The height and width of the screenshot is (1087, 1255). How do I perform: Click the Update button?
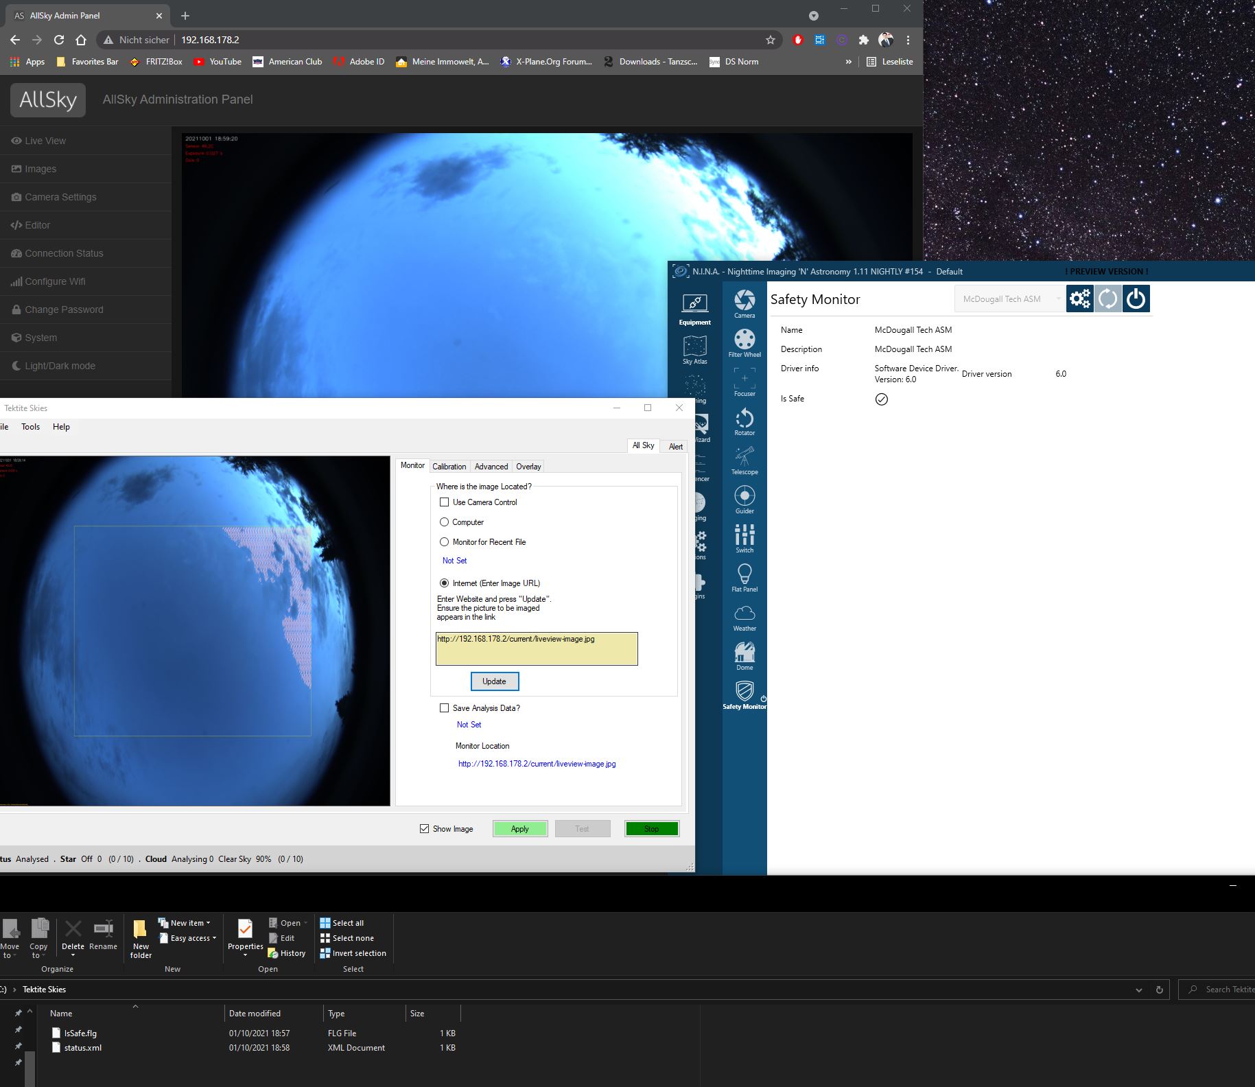point(495,681)
